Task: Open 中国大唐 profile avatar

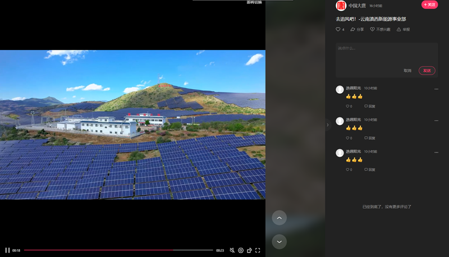Action: [341, 6]
